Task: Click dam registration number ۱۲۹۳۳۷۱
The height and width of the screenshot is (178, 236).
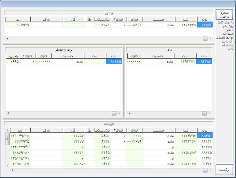Action: point(185,61)
